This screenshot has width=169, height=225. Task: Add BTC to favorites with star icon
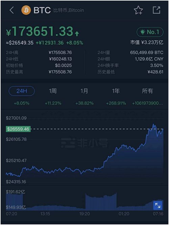[138, 10]
